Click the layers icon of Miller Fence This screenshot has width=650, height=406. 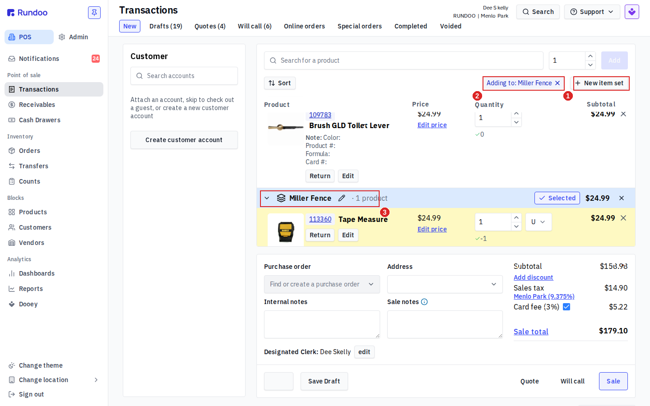pos(281,198)
